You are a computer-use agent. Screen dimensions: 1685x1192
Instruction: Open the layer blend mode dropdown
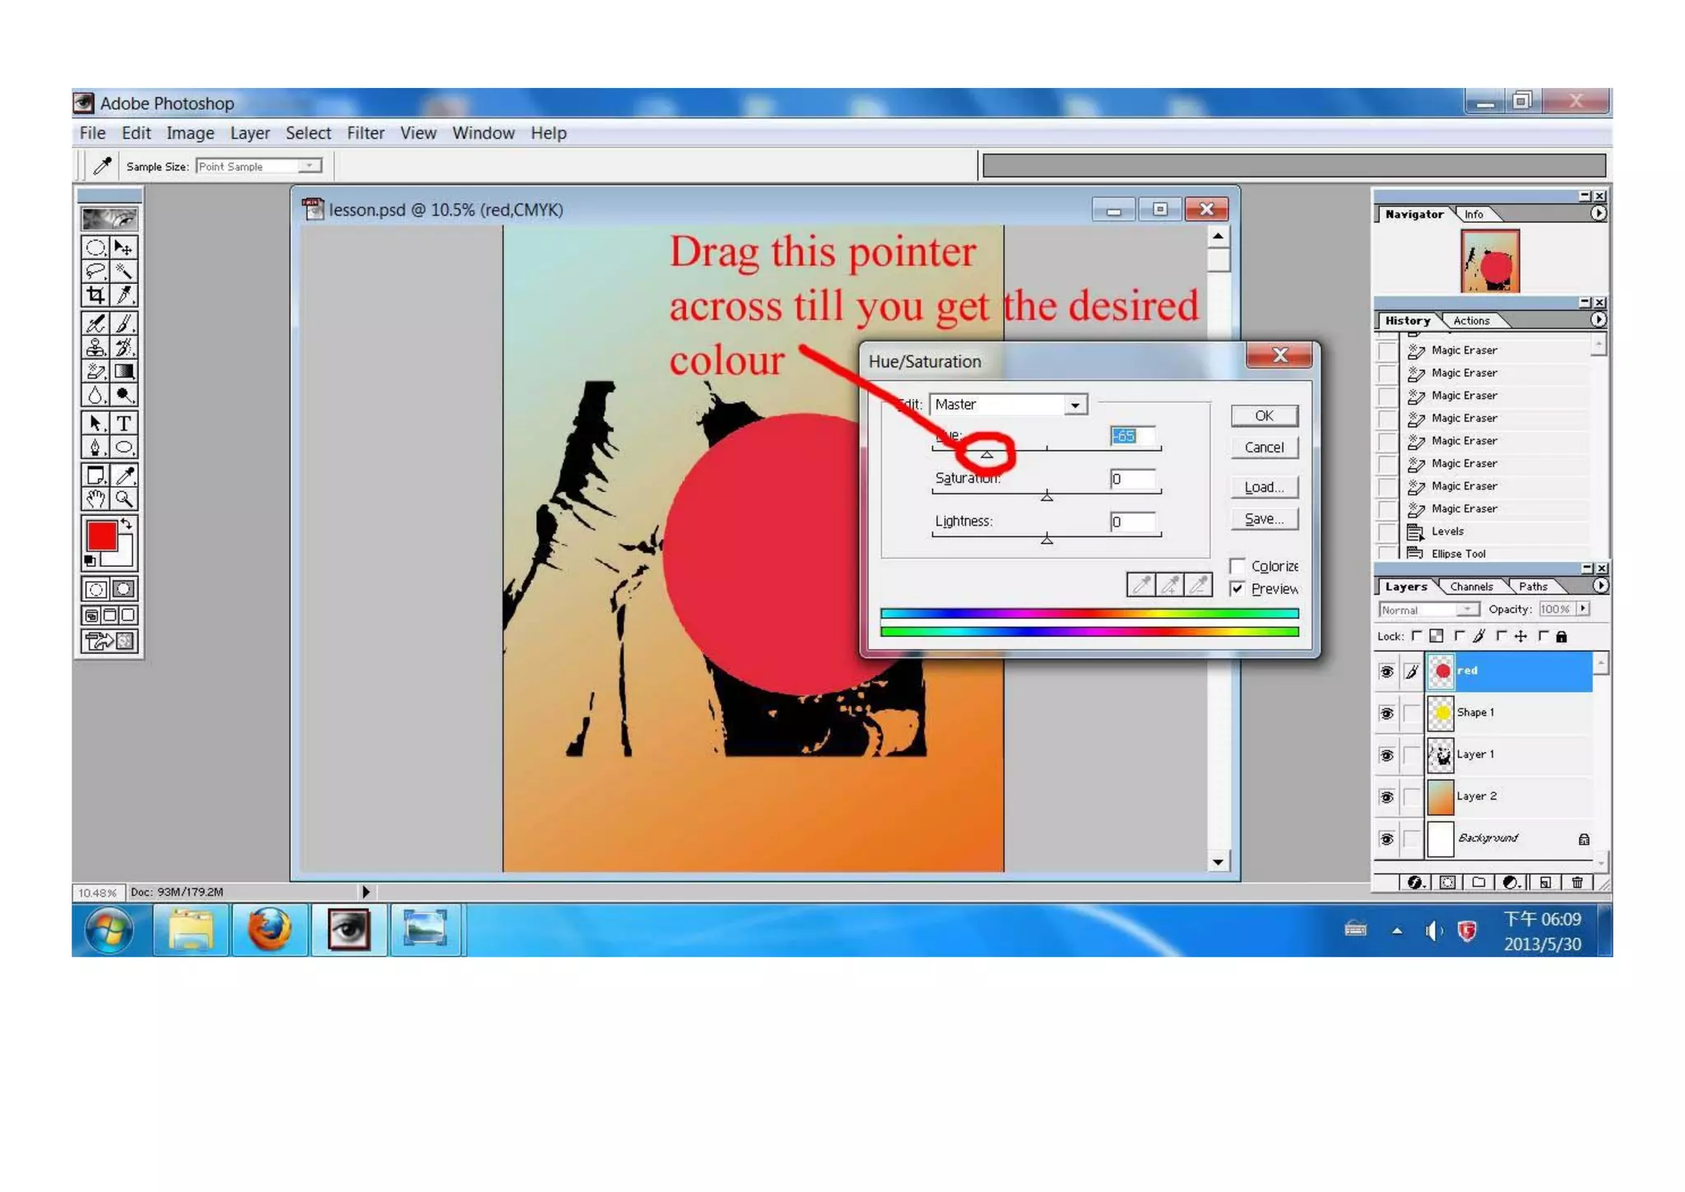click(x=1466, y=610)
